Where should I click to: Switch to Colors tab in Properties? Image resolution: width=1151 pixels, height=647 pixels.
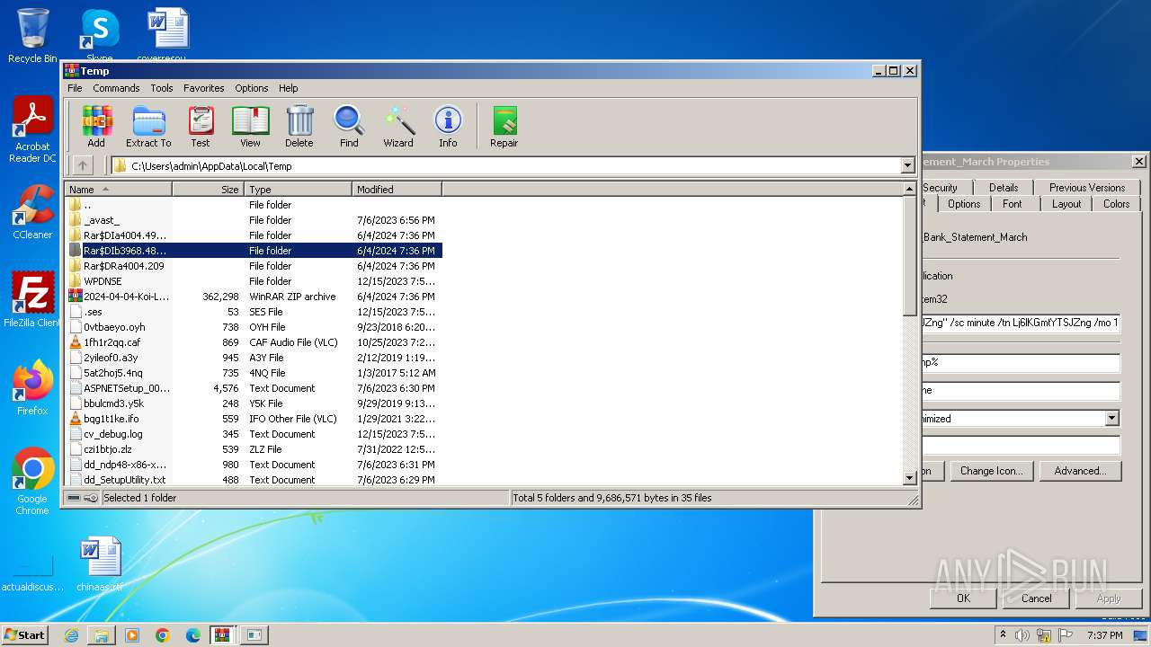click(x=1117, y=204)
